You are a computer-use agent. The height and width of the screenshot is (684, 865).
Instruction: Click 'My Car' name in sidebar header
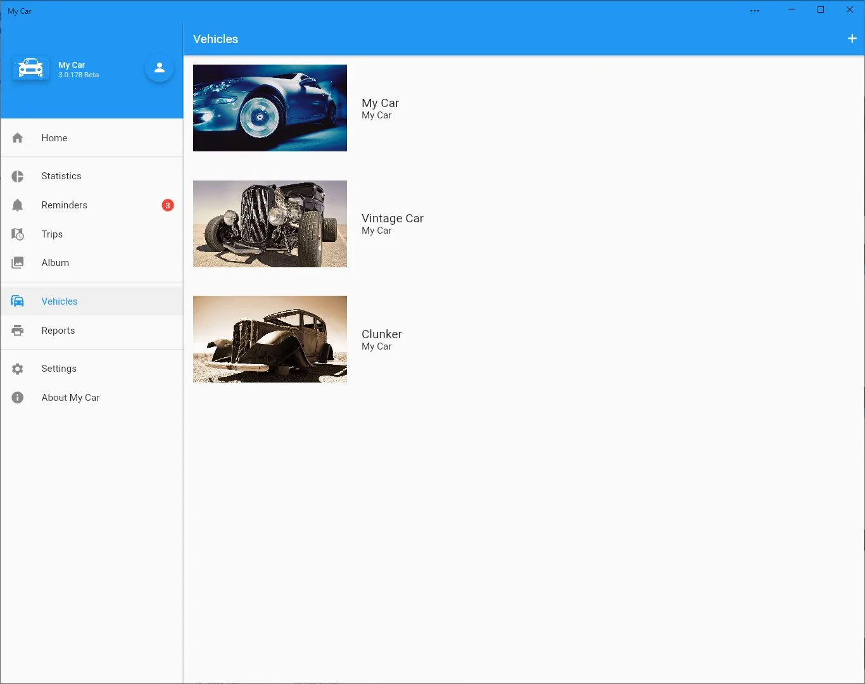[72, 65]
